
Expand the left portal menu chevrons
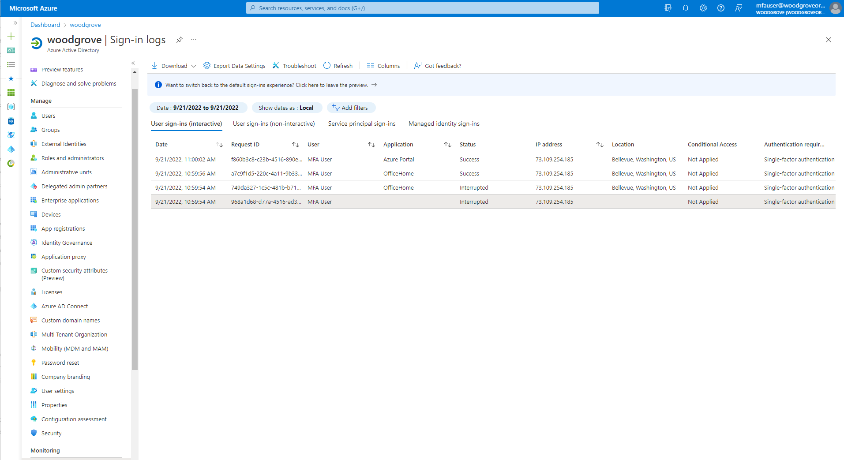pos(15,23)
